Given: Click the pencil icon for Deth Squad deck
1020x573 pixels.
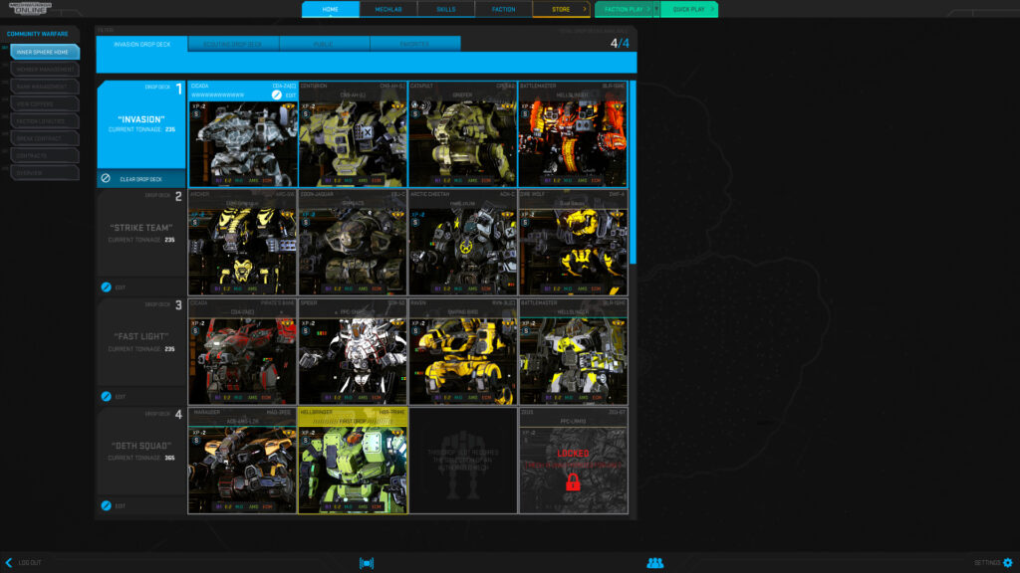Looking at the screenshot, I should [x=106, y=505].
